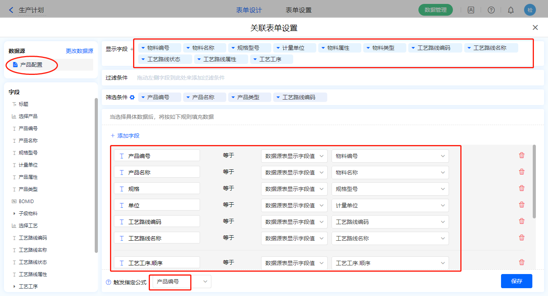Click the back arrow beside 生产计划
The height and width of the screenshot is (296, 548).
coord(11,10)
